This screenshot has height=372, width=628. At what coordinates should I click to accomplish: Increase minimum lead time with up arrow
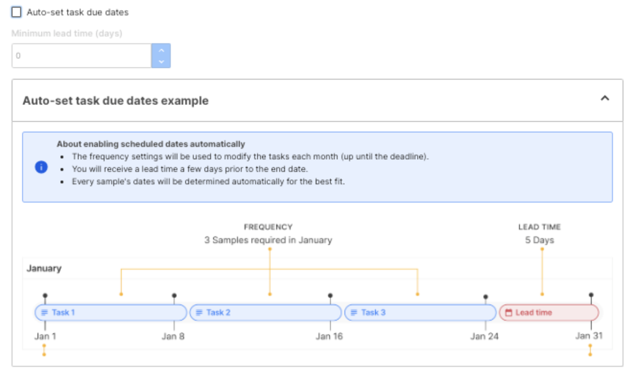pos(161,50)
